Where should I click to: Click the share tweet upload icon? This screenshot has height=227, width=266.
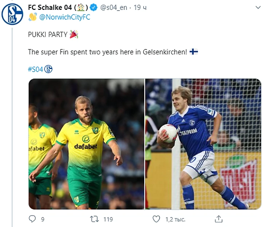click(x=218, y=219)
